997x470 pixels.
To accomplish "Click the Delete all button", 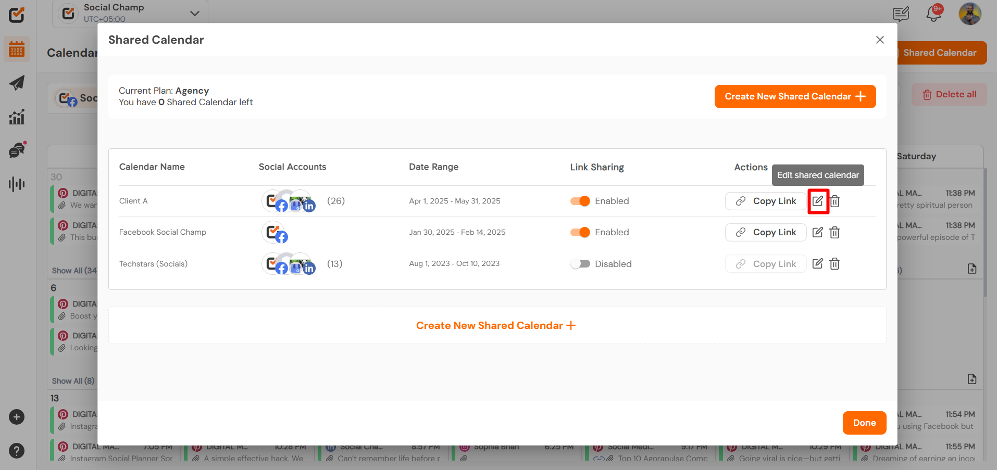I will pos(949,95).
